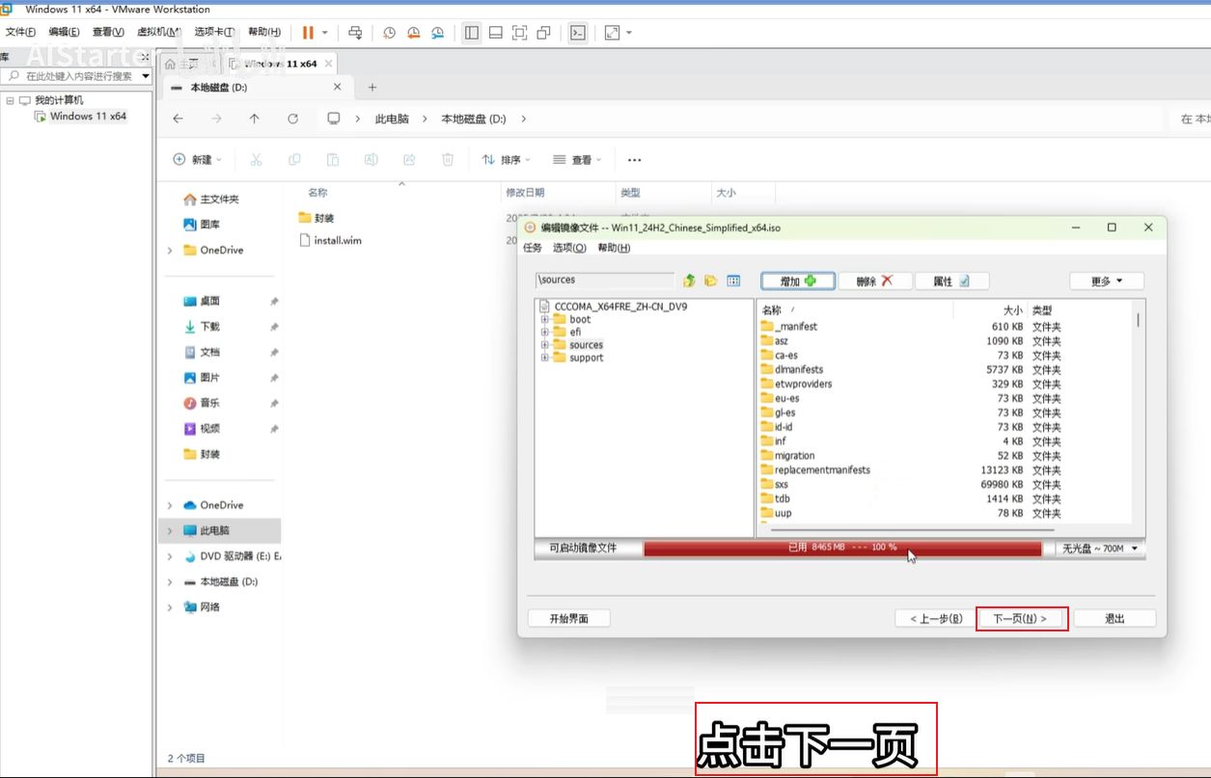Click the up-one-folder icon beside \sources path
Viewport: 1211px width, 778px height.
(689, 281)
